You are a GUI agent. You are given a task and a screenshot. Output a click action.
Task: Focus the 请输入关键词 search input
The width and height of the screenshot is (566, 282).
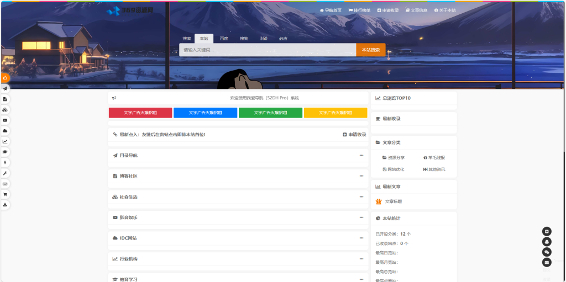(268, 50)
